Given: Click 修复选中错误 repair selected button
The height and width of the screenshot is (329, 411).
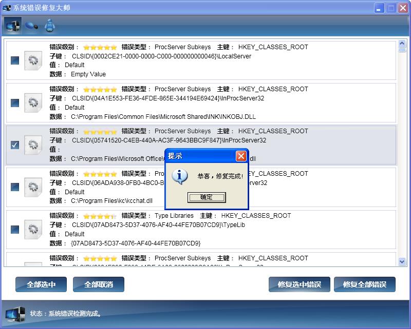Looking at the screenshot, I should click(x=300, y=284).
